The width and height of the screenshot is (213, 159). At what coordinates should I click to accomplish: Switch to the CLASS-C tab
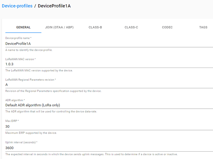click(x=131, y=27)
